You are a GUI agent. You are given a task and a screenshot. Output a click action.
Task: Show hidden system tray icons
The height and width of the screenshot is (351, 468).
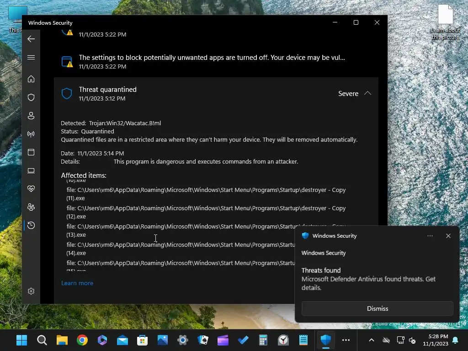(x=372, y=340)
